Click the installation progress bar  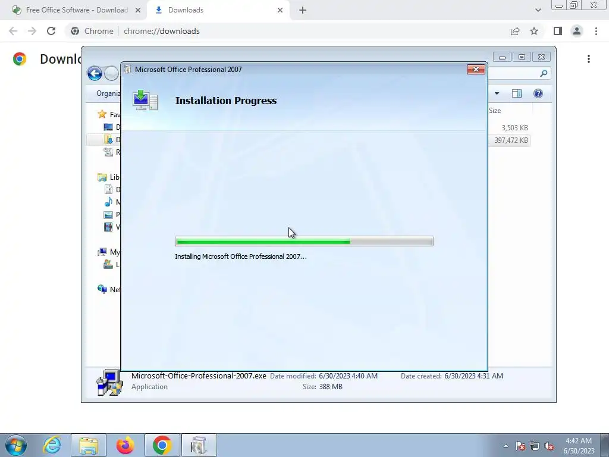pyautogui.click(x=304, y=242)
